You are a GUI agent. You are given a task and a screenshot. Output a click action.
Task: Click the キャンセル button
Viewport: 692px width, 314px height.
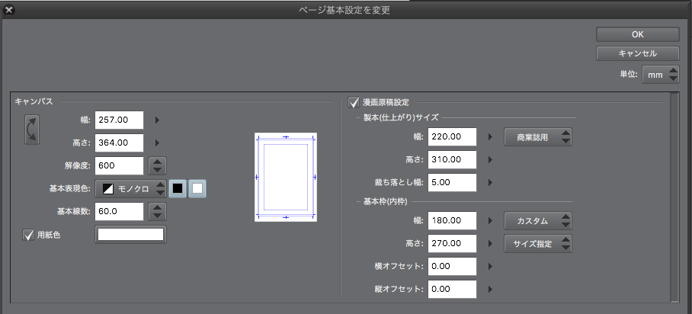tap(638, 53)
